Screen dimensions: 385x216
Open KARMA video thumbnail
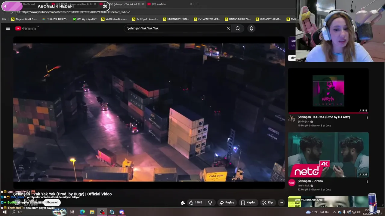(x=328, y=91)
